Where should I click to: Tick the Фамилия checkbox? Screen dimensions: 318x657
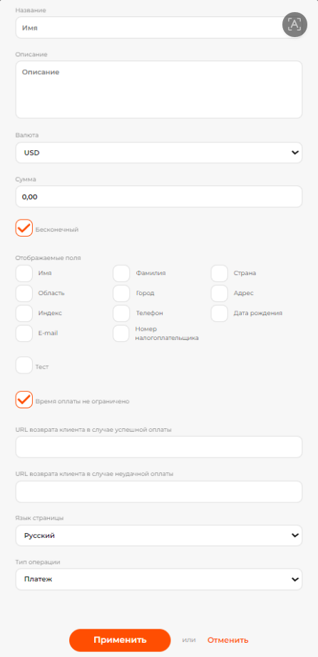pos(121,273)
